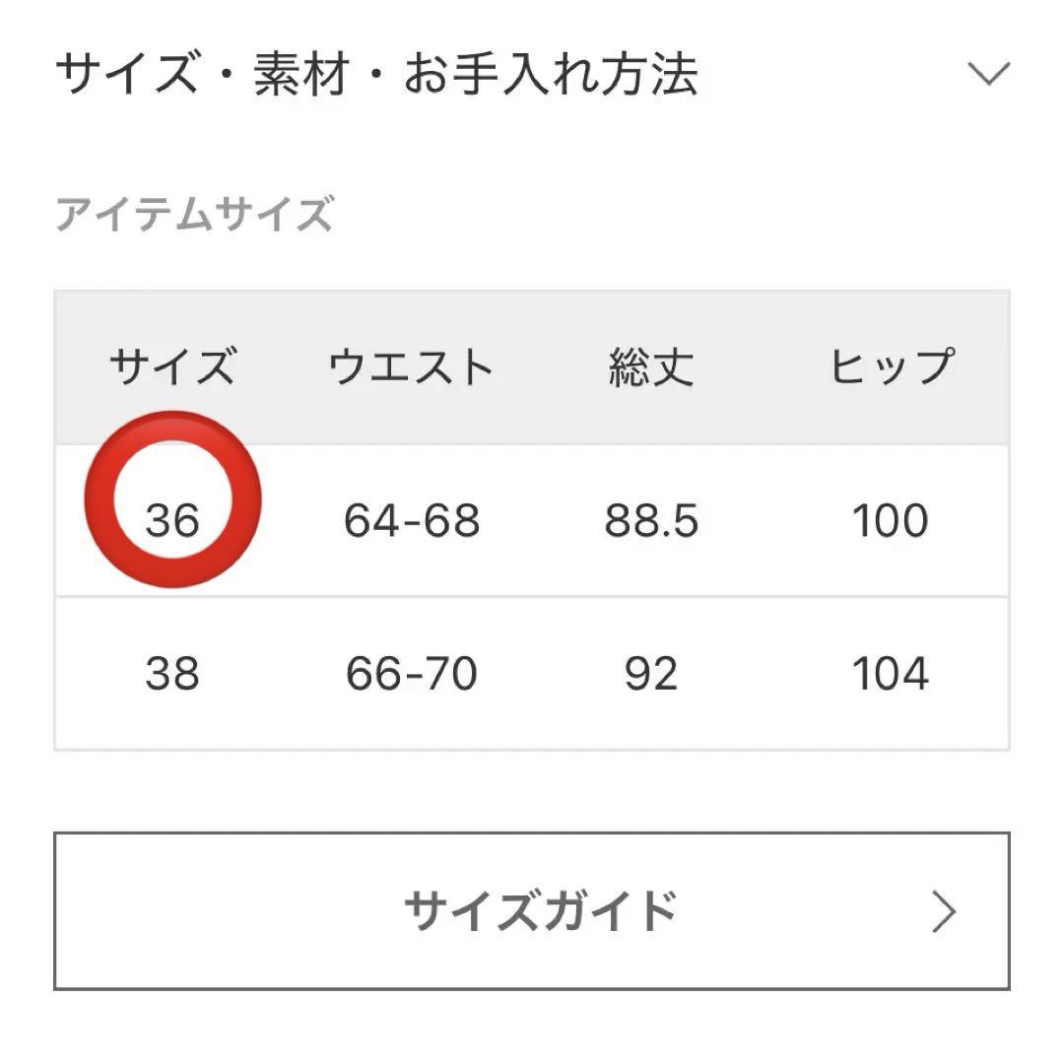Select waist value 64-68

pos(412,521)
